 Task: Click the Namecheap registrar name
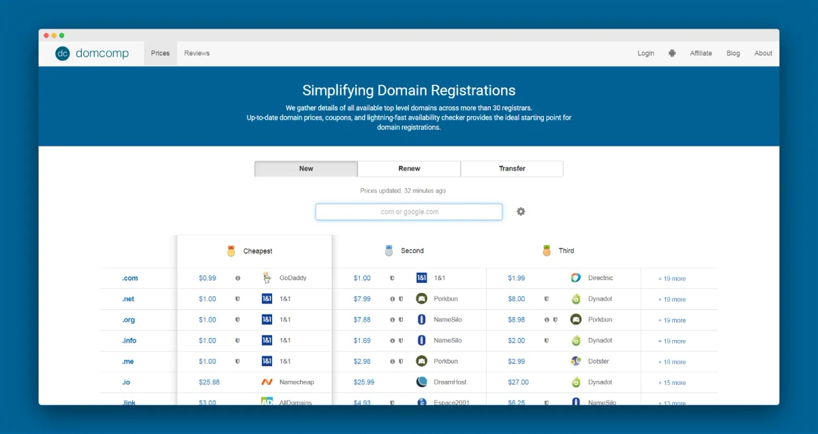point(297,382)
